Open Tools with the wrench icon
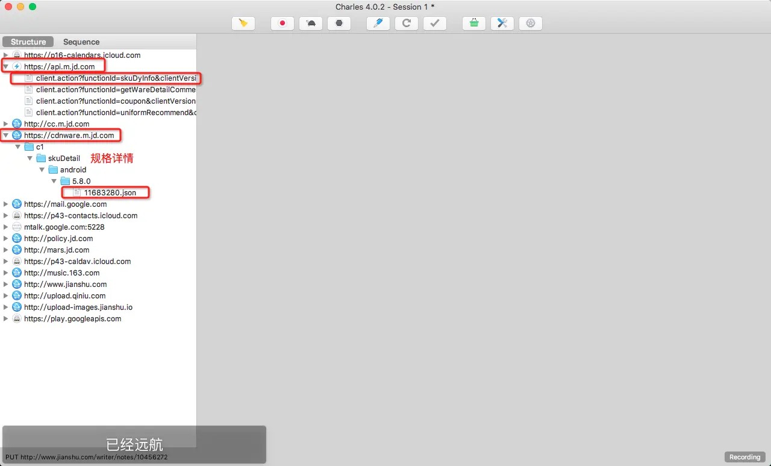771x466 pixels. pyautogui.click(x=502, y=24)
